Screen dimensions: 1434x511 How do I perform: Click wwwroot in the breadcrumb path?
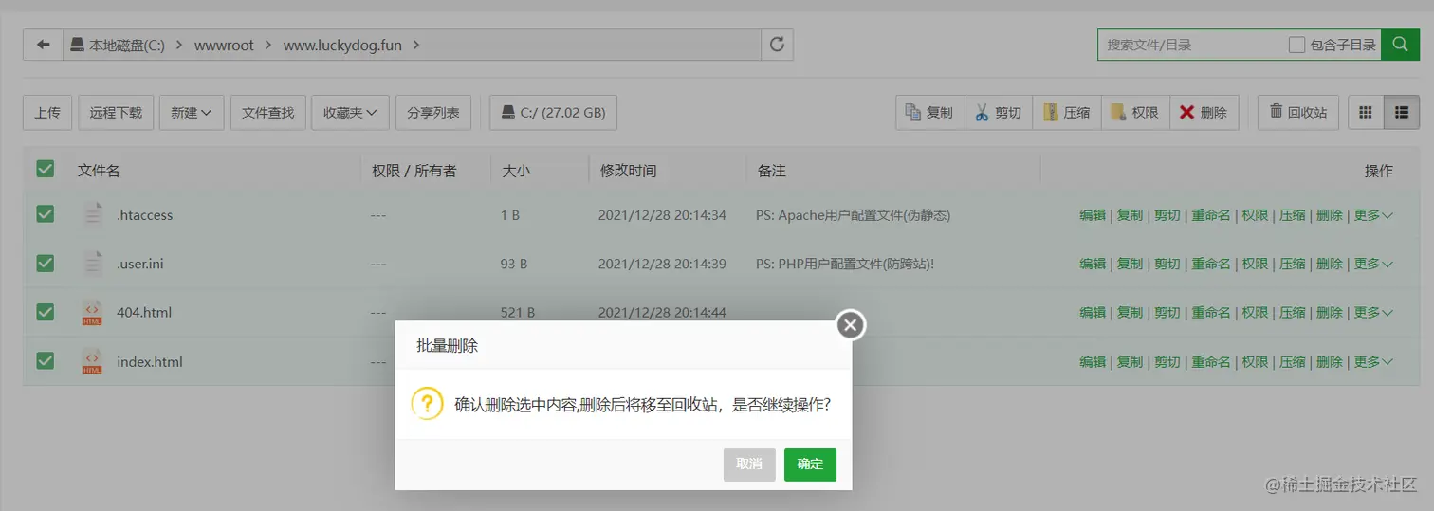pos(224,46)
